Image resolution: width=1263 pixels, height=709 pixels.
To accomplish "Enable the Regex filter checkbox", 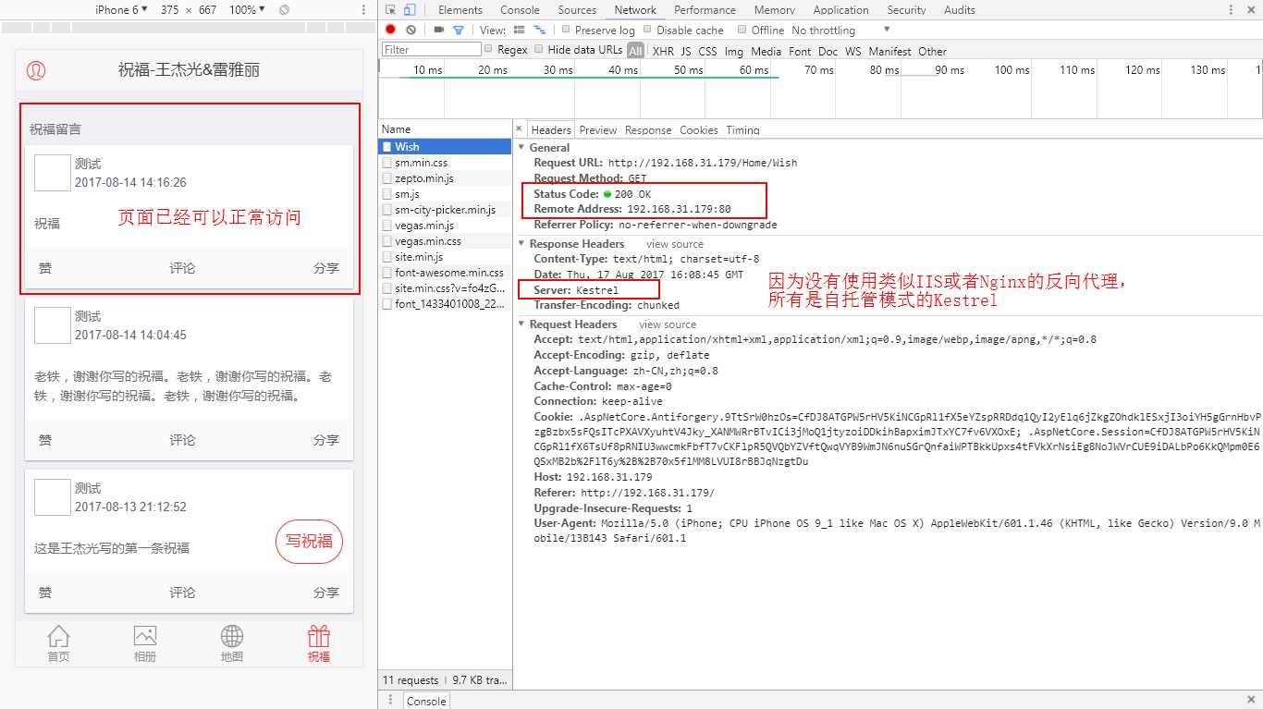I will (489, 50).
